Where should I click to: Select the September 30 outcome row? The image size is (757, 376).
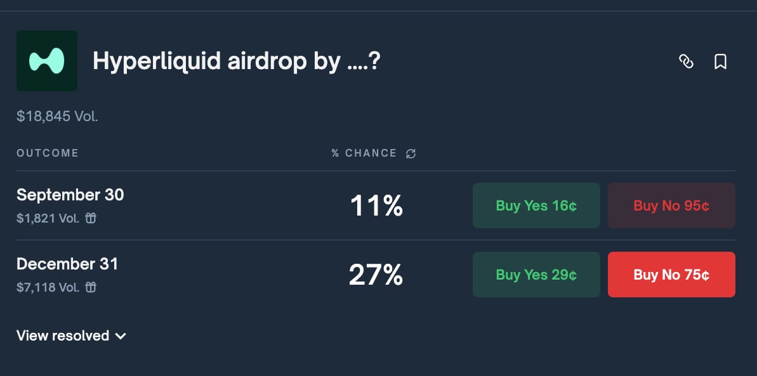[x=376, y=205]
